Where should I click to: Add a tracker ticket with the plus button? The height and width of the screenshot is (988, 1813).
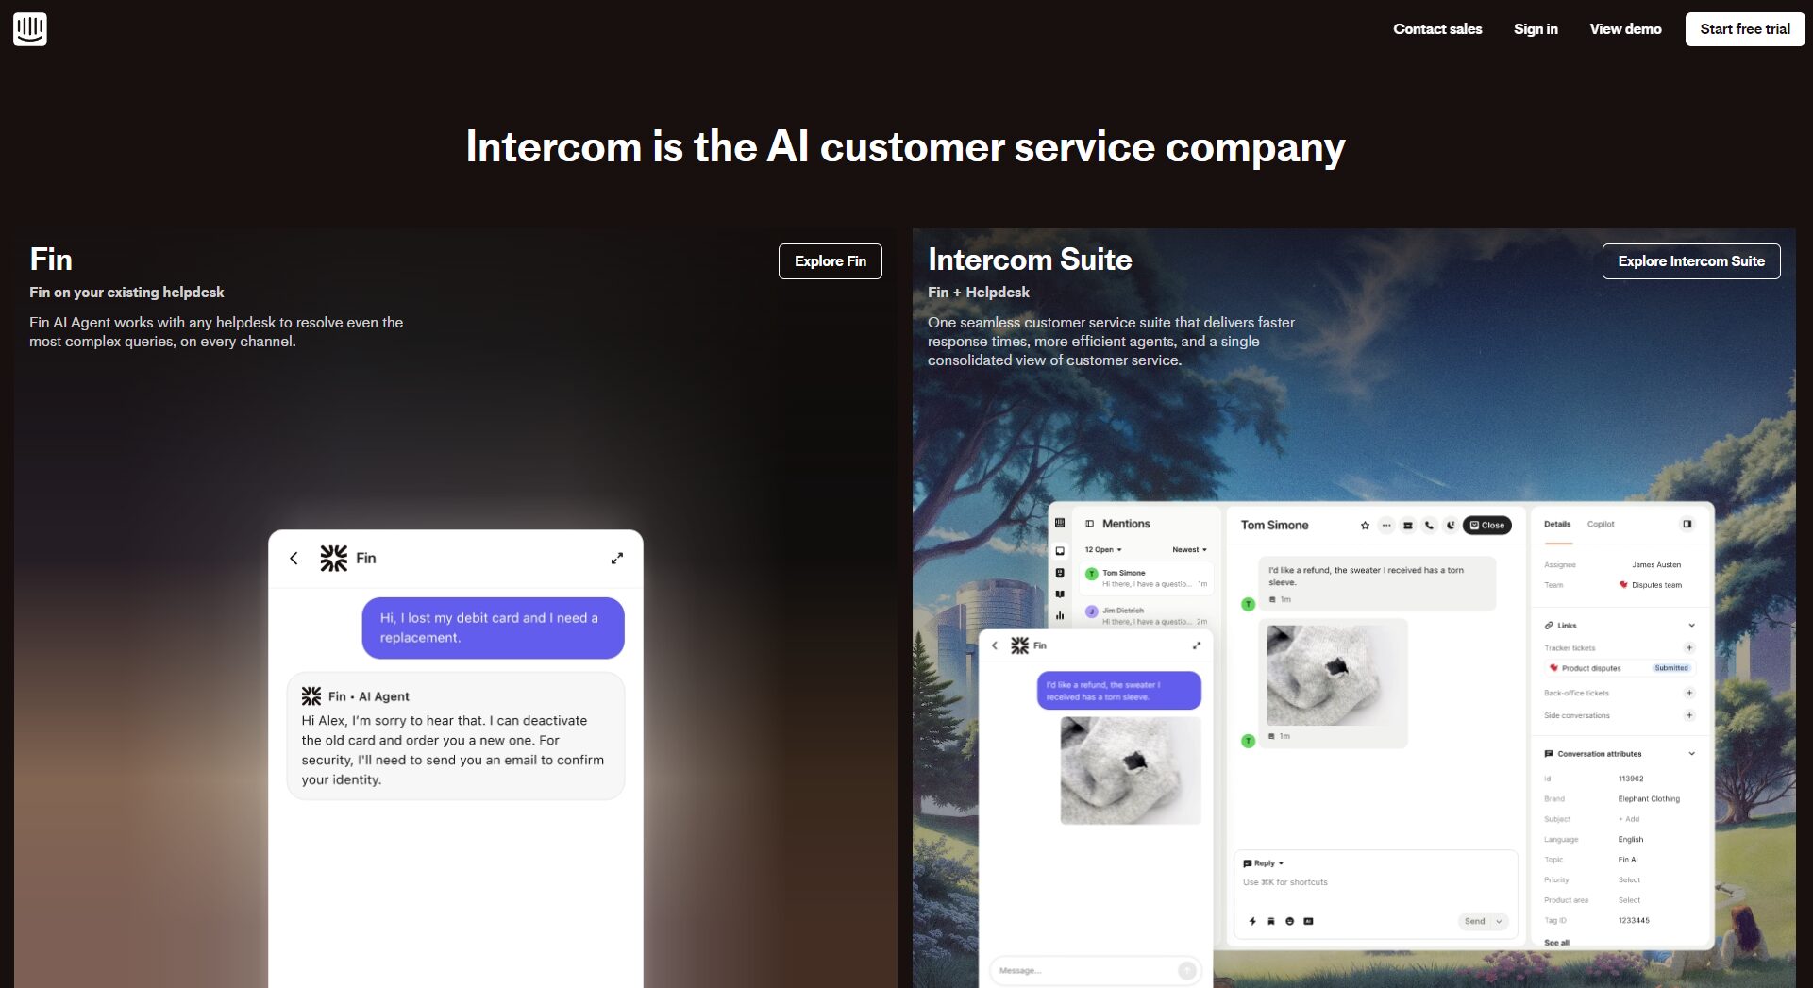point(1689,648)
